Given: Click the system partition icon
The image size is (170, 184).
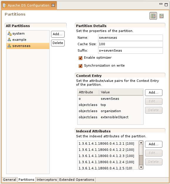Looking at the screenshot, I should (9, 33).
